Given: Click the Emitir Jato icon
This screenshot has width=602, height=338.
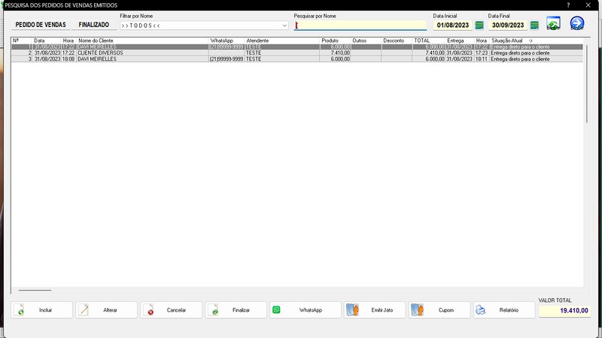Looking at the screenshot, I should pyautogui.click(x=352, y=309).
